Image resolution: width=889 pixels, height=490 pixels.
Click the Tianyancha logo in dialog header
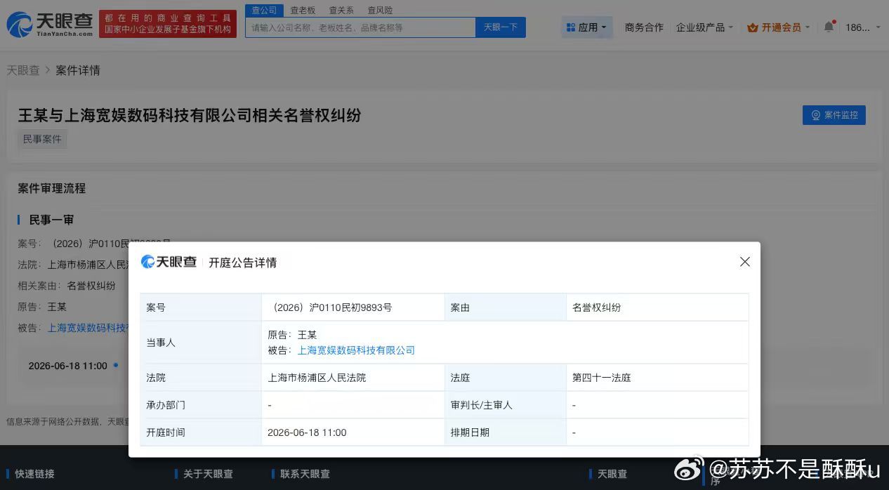[x=169, y=262]
